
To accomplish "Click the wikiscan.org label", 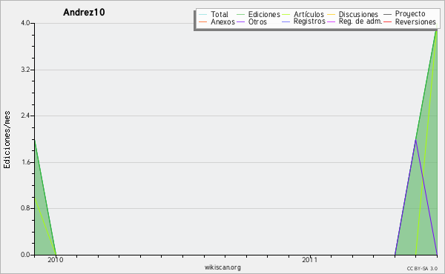I will [222, 267].
